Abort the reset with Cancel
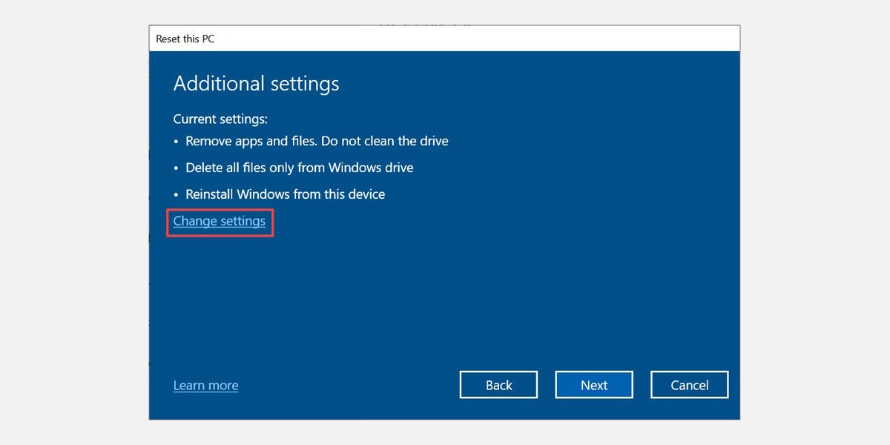The width and height of the screenshot is (890, 445). point(689,384)
